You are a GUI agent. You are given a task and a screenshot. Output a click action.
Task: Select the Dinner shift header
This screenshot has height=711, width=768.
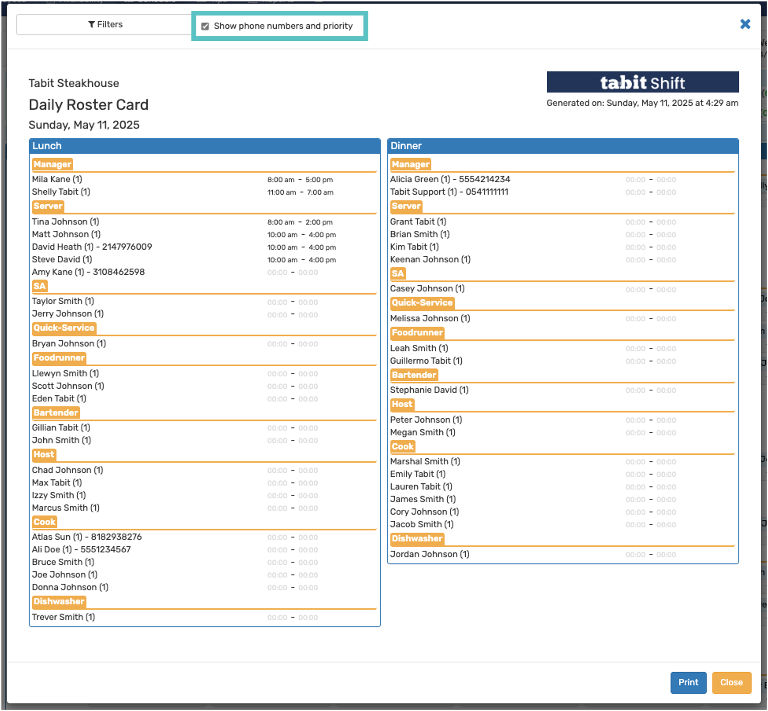click(x=406, y=146)
